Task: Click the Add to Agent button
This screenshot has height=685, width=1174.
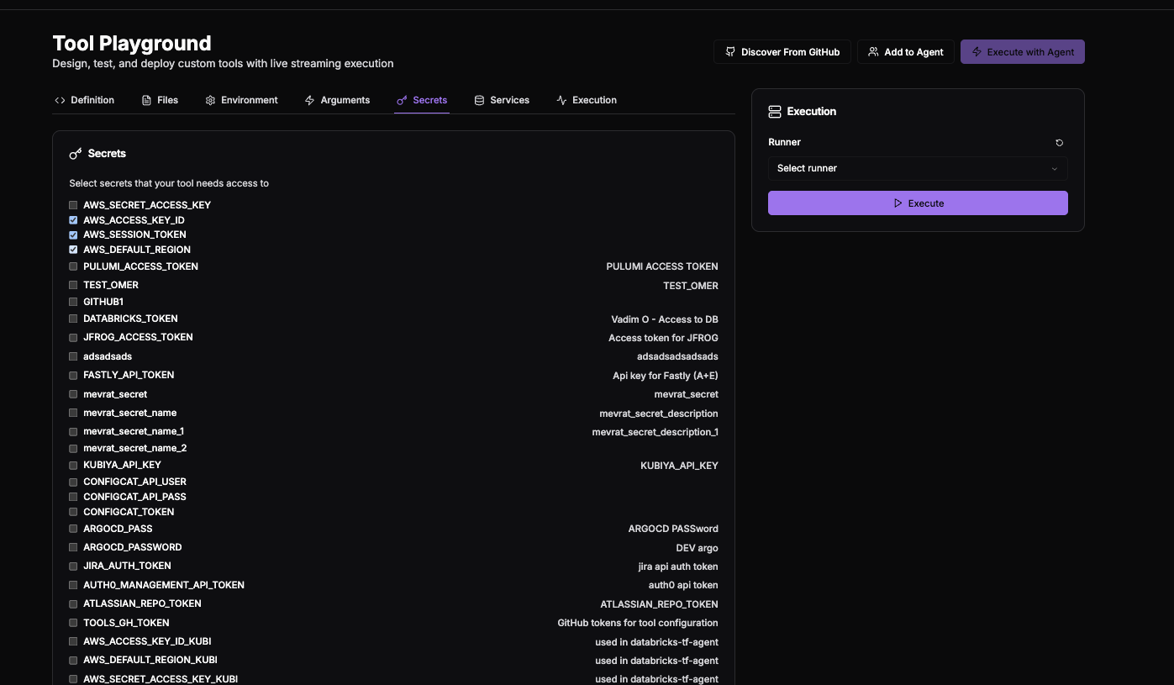Action: coord(906,52)
